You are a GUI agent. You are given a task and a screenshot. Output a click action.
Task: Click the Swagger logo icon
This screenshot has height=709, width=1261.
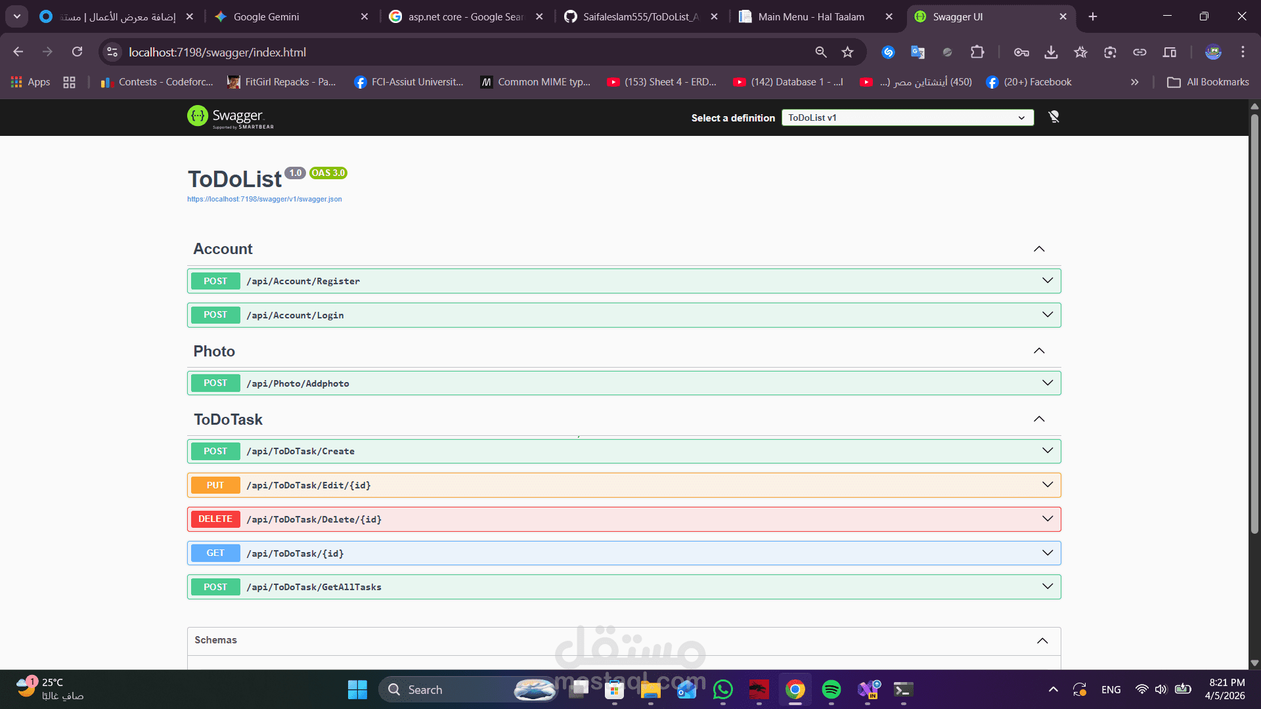point(197,116)
